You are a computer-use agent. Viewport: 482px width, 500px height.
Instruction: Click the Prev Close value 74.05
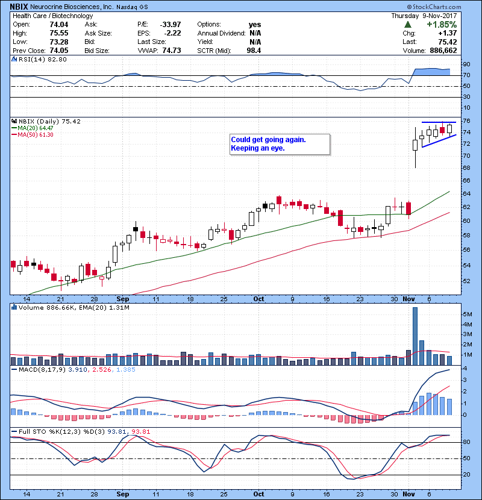58,51
